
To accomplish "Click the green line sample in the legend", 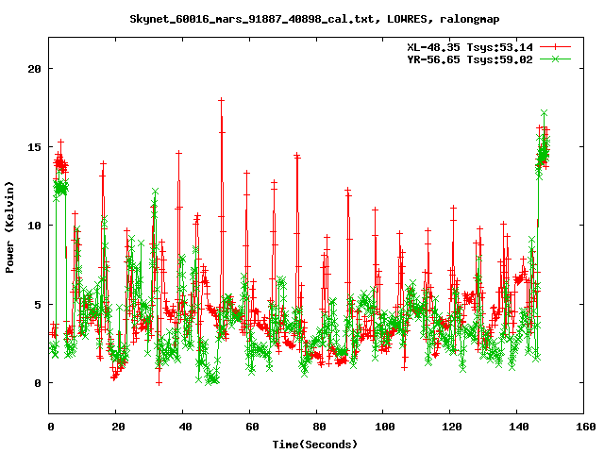I will pyautogui.click(x=555, y=59).
